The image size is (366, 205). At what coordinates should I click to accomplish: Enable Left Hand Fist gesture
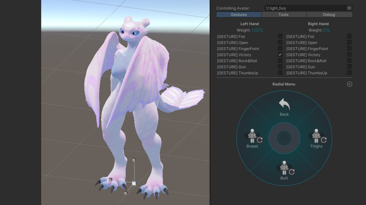[x=280, y=37]
